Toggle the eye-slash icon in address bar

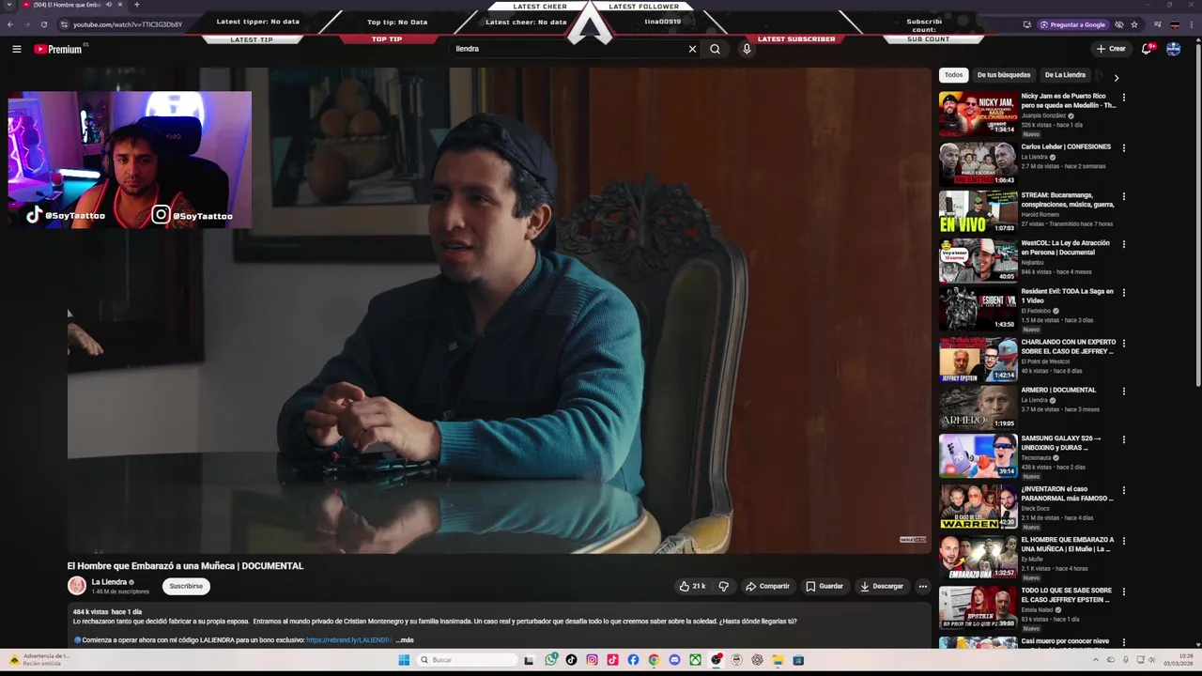(x=1118, y=24)
